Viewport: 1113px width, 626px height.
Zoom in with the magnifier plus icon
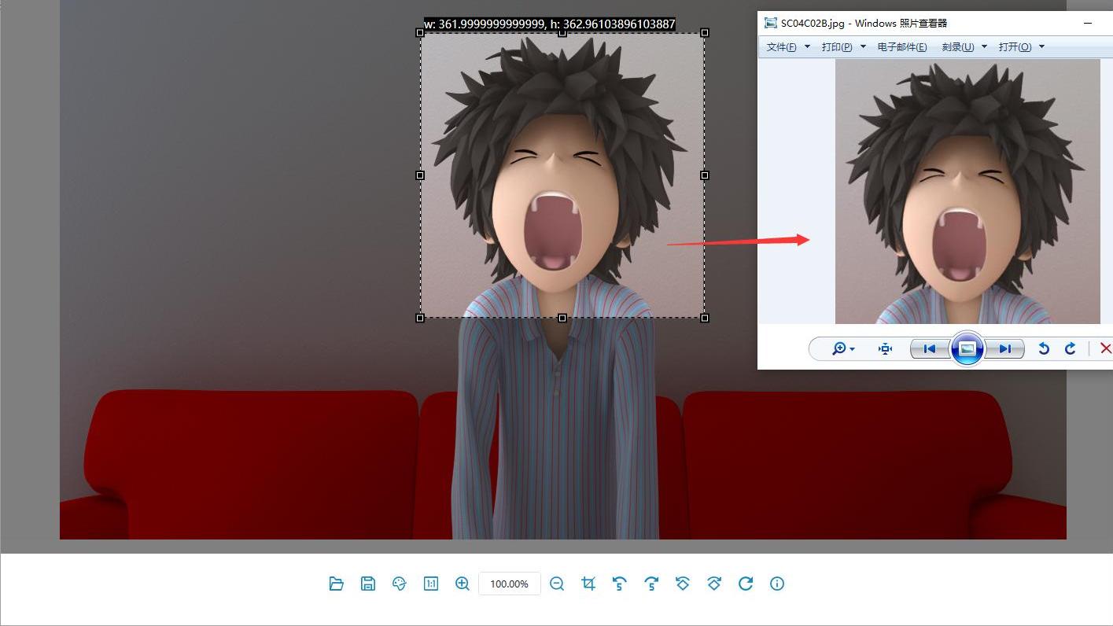click(463, 584)
